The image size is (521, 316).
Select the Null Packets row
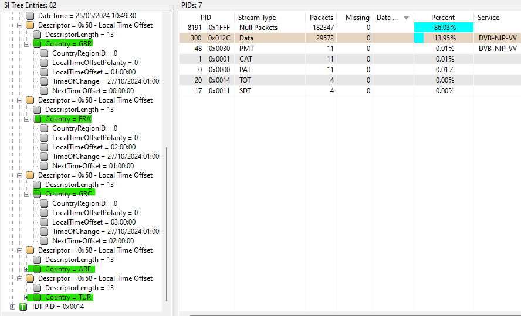click(350, 28)
